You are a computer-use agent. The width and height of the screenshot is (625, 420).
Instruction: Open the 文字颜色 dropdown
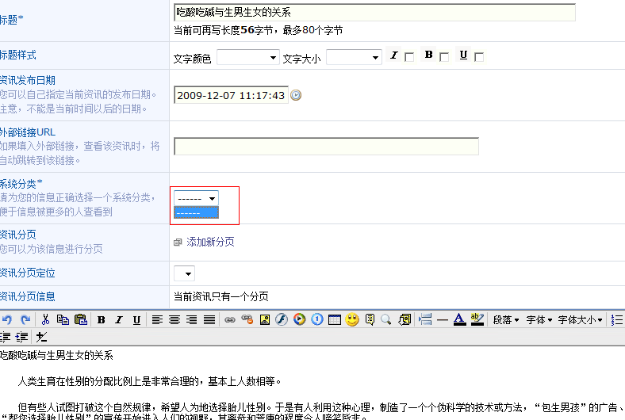coord(248,57)
